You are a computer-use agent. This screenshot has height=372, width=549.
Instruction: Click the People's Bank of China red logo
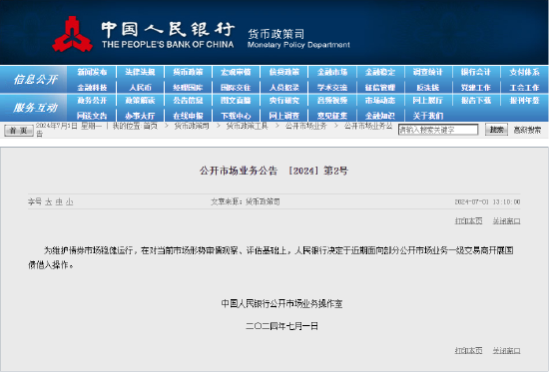click(73, 34)
